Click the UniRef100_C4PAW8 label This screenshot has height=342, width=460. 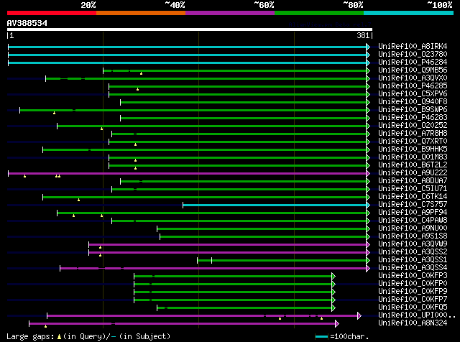(x=413, y=221)
